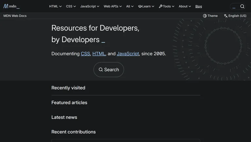Open the Web APIs navigation menu
The width and height of the screenshot is (251, 142).
[x=113, y=6]
